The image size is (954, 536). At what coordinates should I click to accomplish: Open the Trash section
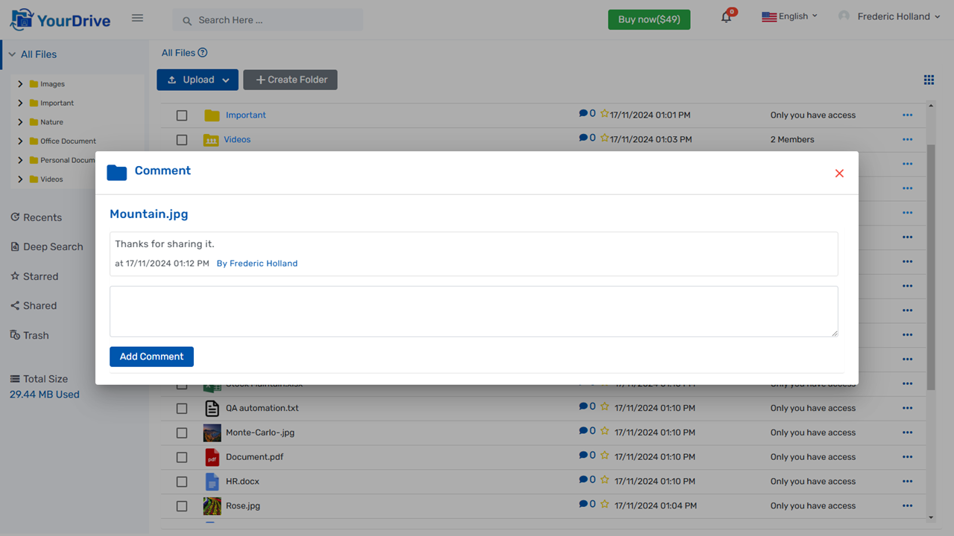35,335
